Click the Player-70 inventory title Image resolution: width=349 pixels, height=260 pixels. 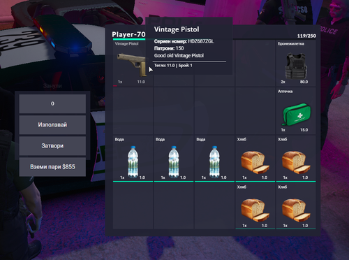click(128, 34)
